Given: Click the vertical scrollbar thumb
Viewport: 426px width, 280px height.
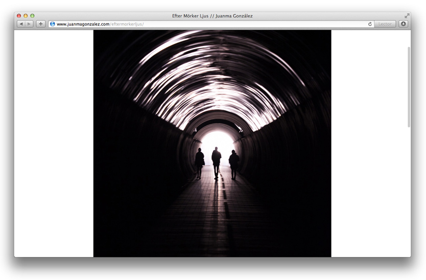Looking at the screenshot, I should point(409,87).
